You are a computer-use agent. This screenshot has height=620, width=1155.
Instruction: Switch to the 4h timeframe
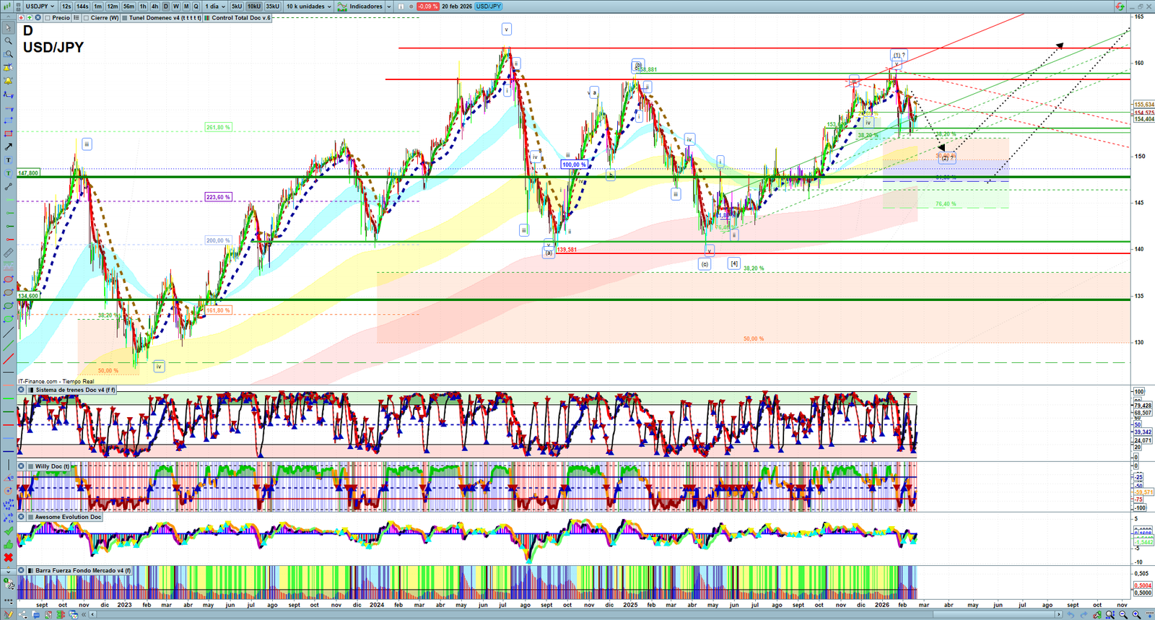click(154, 6)
